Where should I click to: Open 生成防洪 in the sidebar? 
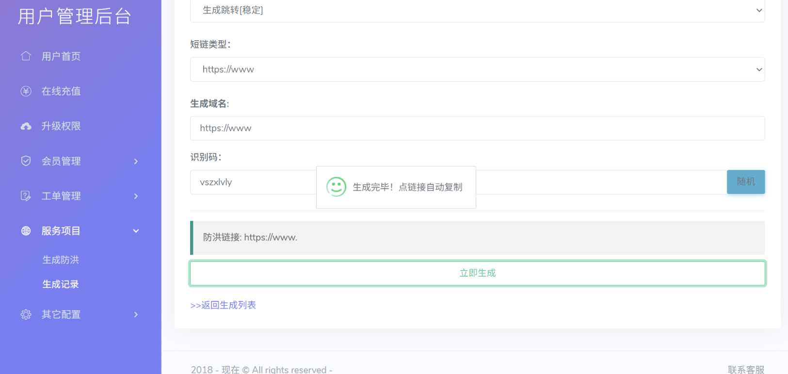click(x=61, y=260)
